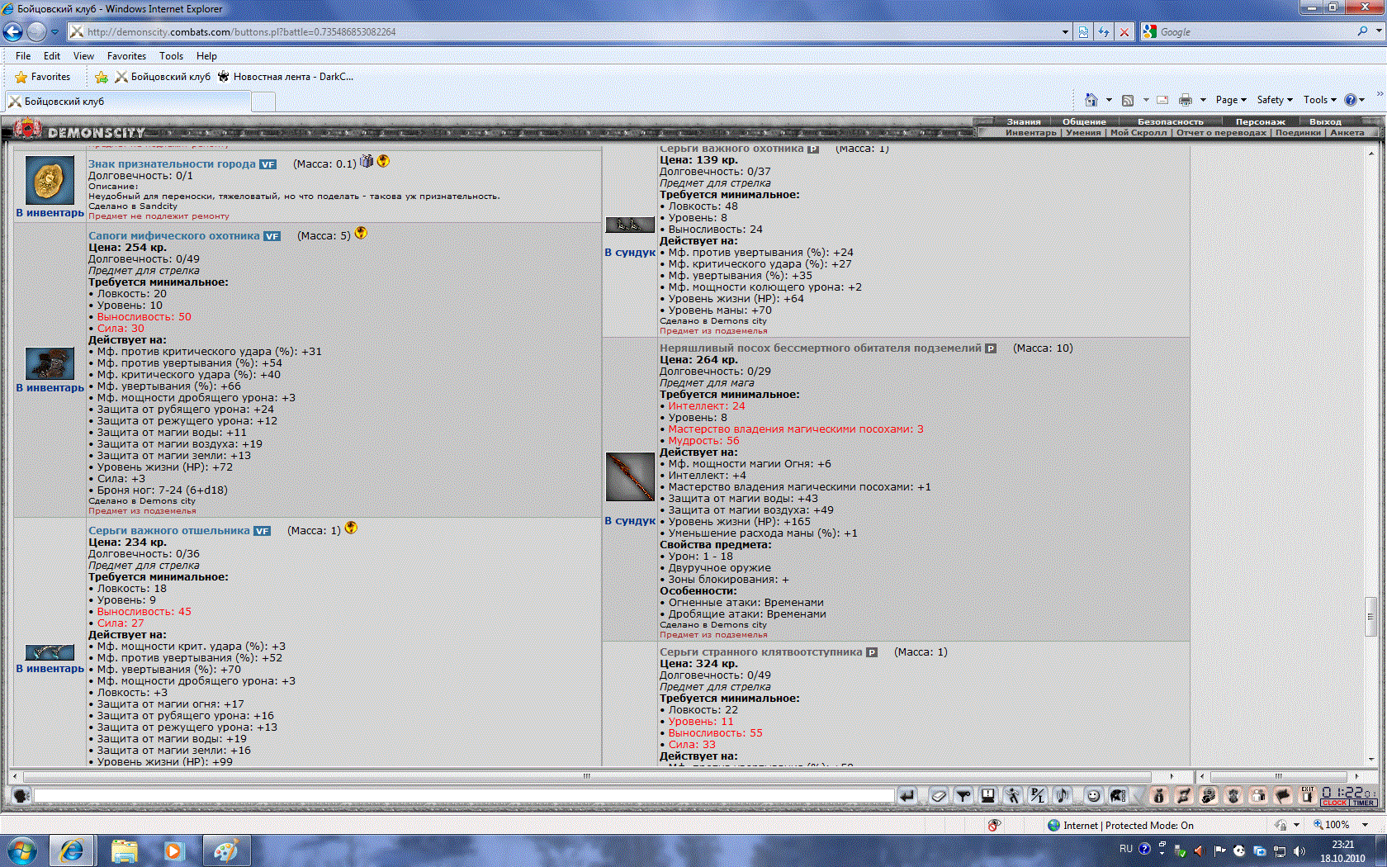
Task: Click gift box icon next to Знак признательности
Action: [x=367, y=161]
